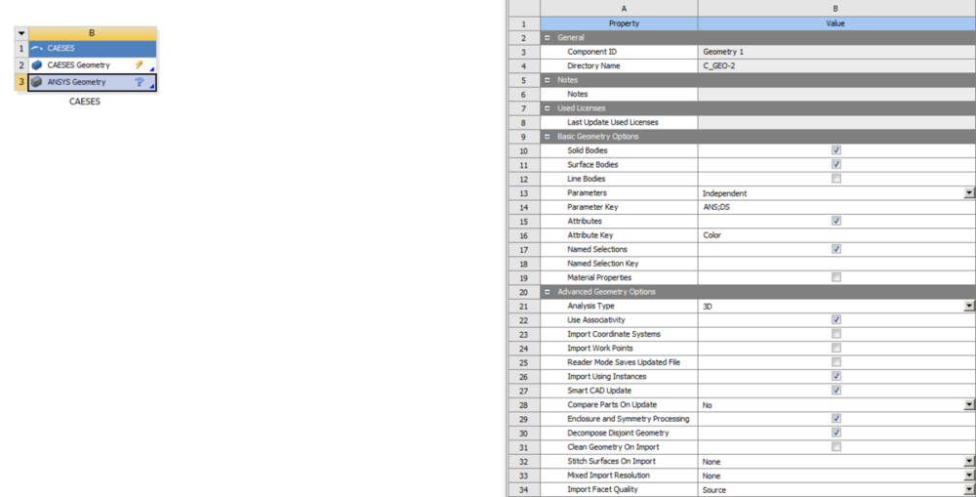The height and width of the screenshot is (497, 976).
Task: Click the CAESES curve icon in row 1
Action: pos(37,48)
